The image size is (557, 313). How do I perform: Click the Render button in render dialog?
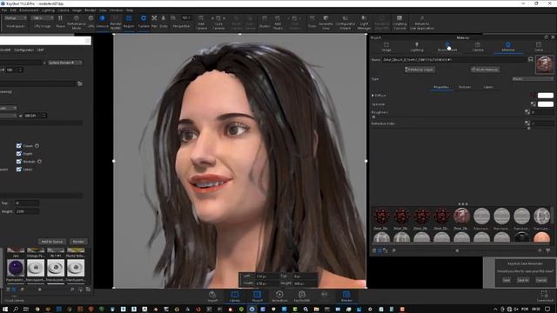pos(78,242)
